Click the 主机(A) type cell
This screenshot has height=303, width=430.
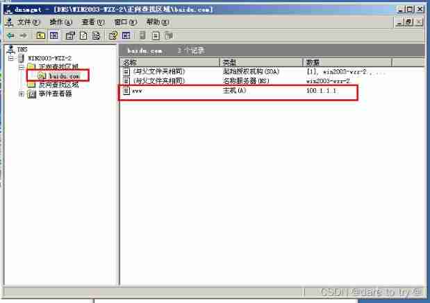tap(235, 91)
